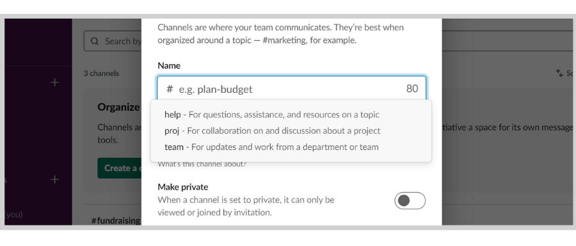Click the "Organize" heading in the background card
The image size is (576, 246).
coord(118,107)
